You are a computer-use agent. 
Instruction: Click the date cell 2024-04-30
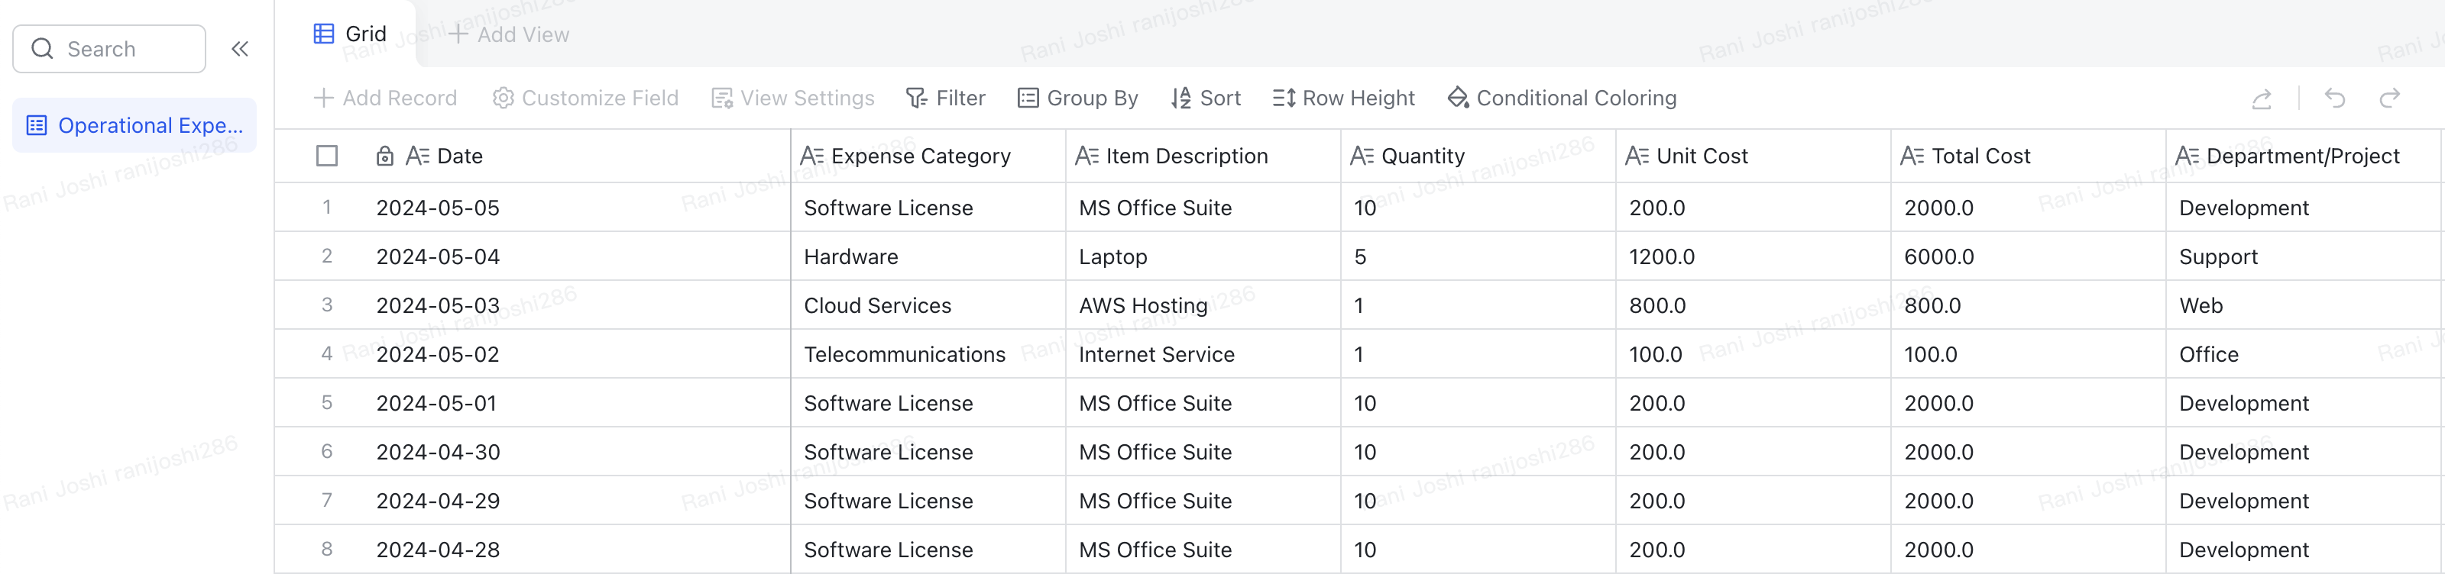click(x=580, y=453)
